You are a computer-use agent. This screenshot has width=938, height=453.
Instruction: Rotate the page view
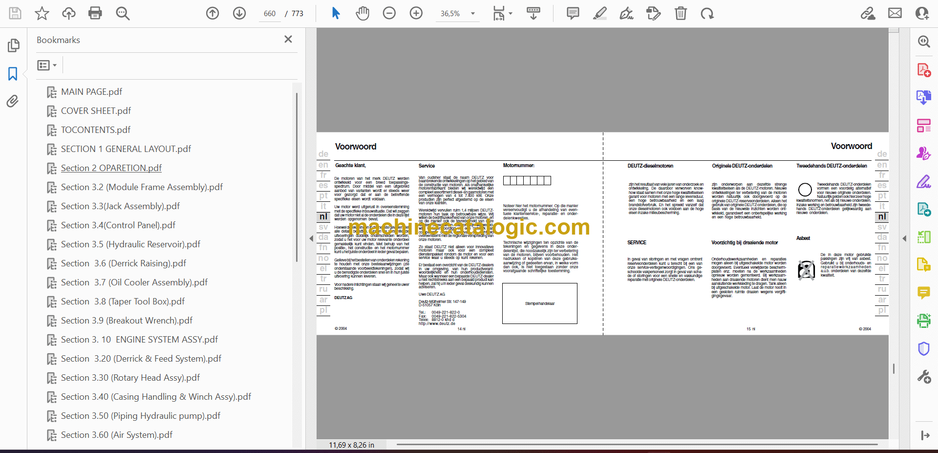click(x=707, y=13)
